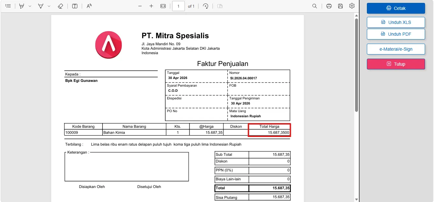Click the 'PPN (0%)' summary label
The image size is (434, 202).
(x=224, y=170)
